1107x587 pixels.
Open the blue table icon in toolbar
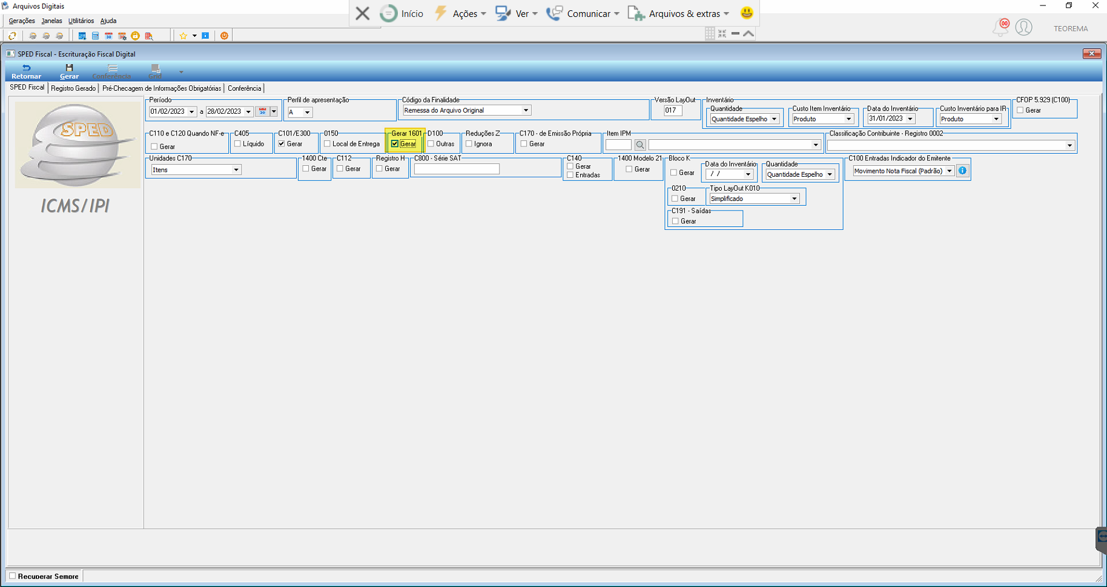(x=82, y=36)
